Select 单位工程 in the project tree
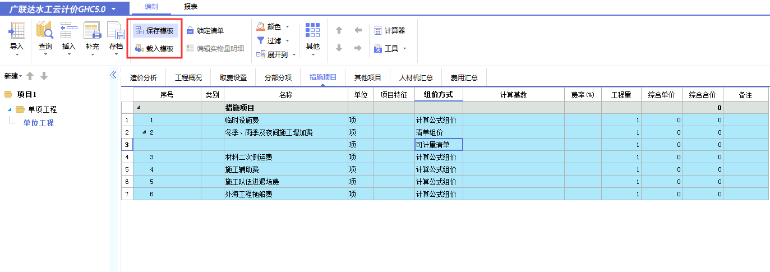Image resolution: width=770 pixels, height=272 pixels. point(39,123)
